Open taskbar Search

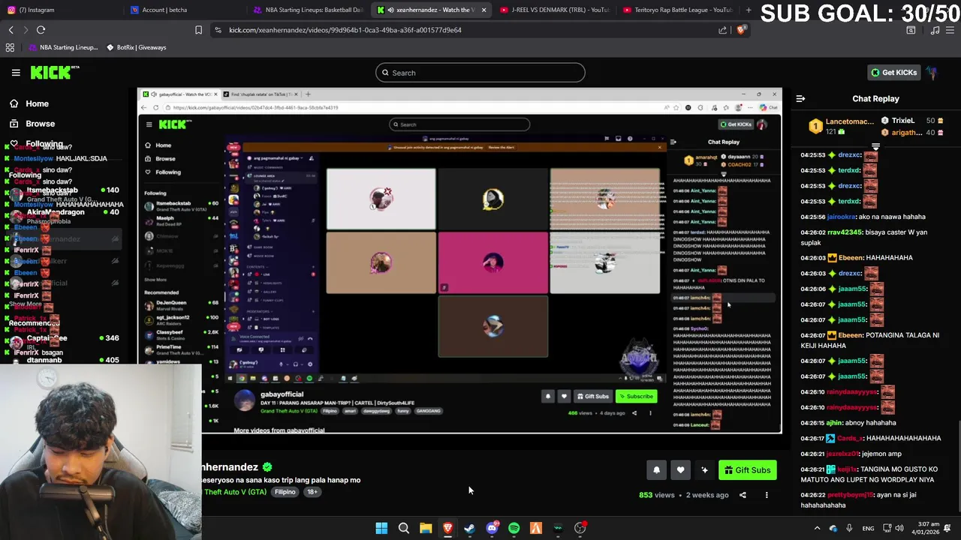[x=403, y=528]
